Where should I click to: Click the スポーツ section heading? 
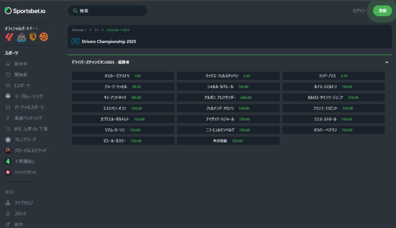(11, 53)
